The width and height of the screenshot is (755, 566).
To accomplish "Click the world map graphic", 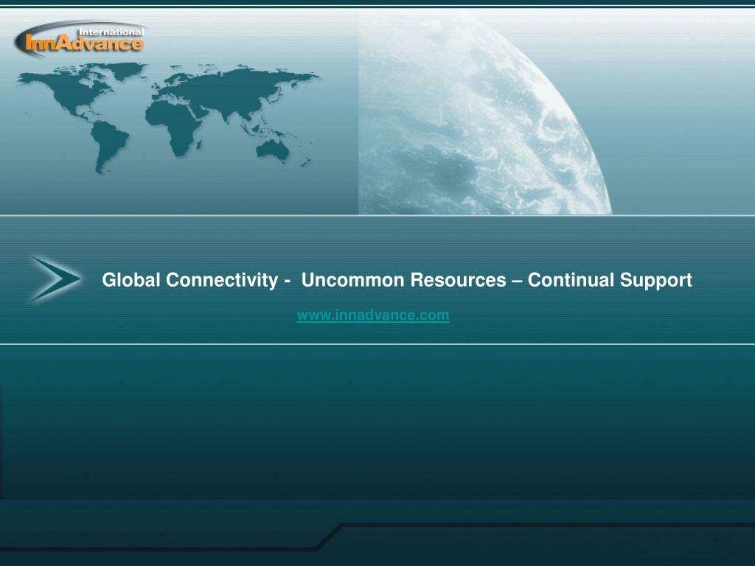I will pyautogui.click(x=167, y=117).
